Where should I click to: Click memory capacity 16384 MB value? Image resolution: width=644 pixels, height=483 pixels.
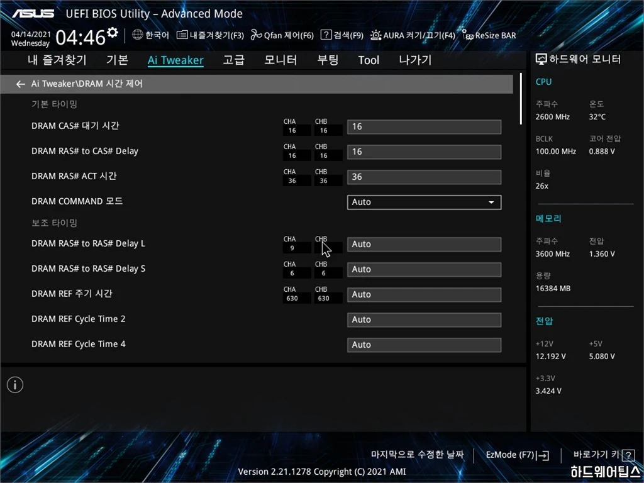point(553,289)
